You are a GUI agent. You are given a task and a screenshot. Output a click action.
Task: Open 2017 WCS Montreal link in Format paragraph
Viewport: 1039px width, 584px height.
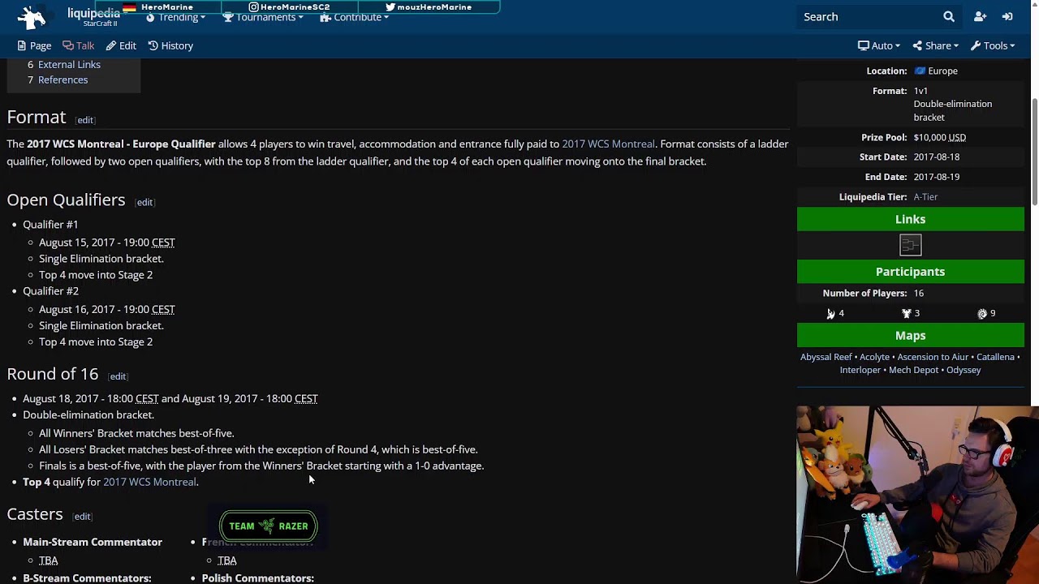pos(608,144)
